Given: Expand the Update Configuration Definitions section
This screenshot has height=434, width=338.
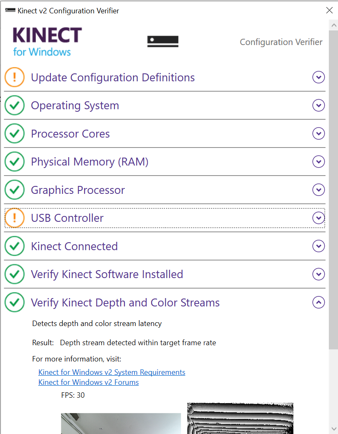Looking at the screenshot, I should (318, 77).
